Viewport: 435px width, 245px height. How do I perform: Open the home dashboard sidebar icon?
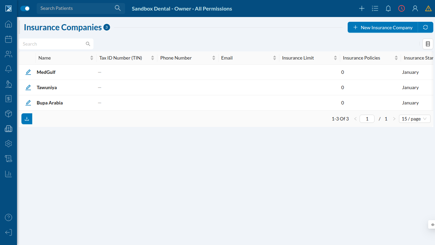coord(8,24)
